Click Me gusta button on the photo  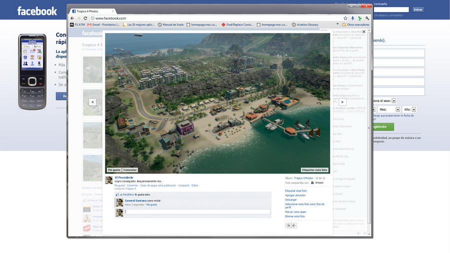pos(114,170)
